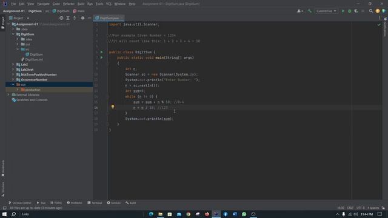Open the Windows Start menu

tap(4, 214)
